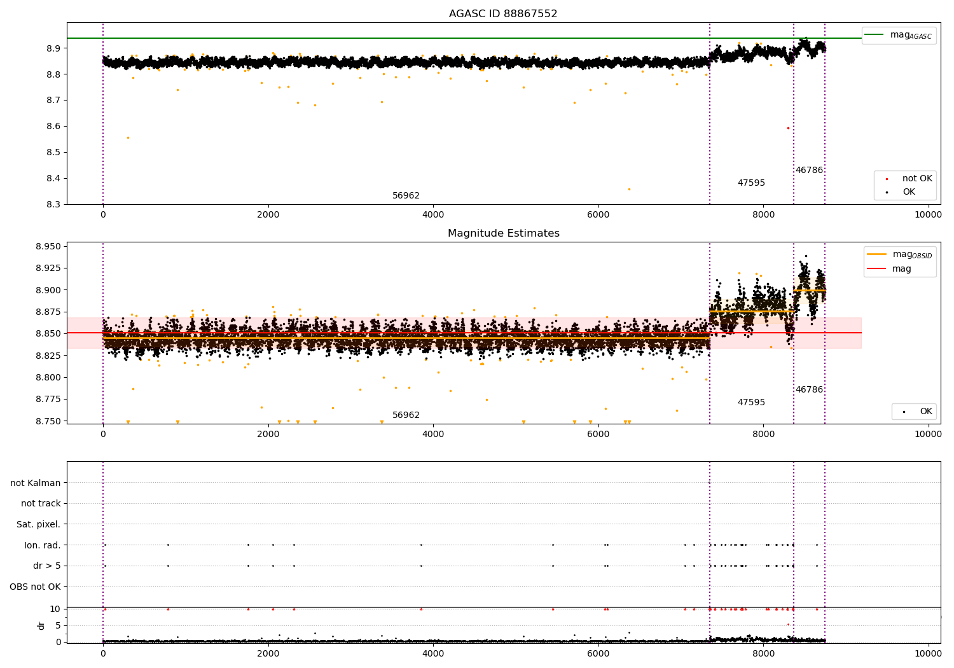This screenshot has height=668, width=954.
Task: Click the 8.9 tick on top panel y-axis
Action: (x=53, y=48)
